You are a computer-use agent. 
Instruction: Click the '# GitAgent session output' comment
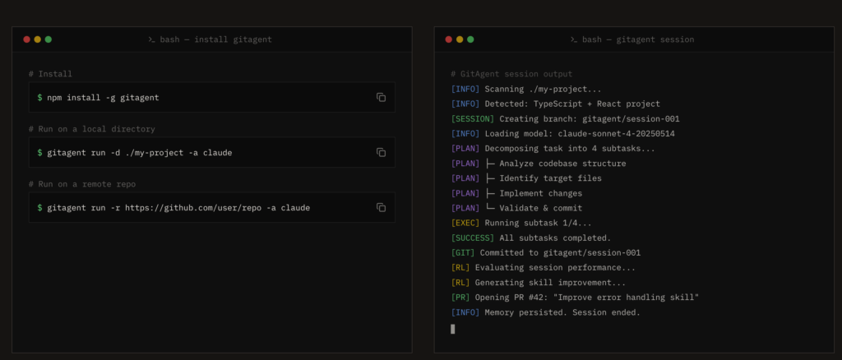pos(511,74)
